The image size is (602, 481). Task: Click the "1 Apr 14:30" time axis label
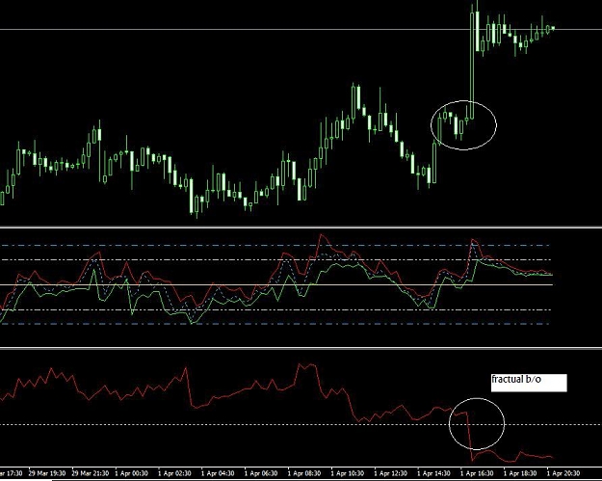(x=433, y=473)
